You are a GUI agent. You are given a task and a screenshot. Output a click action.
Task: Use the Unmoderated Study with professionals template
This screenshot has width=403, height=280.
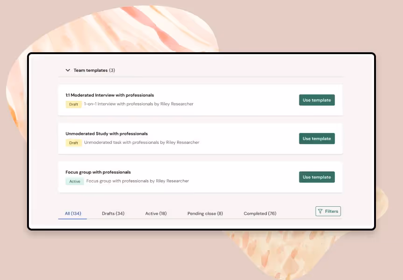(x=317, y=139)
